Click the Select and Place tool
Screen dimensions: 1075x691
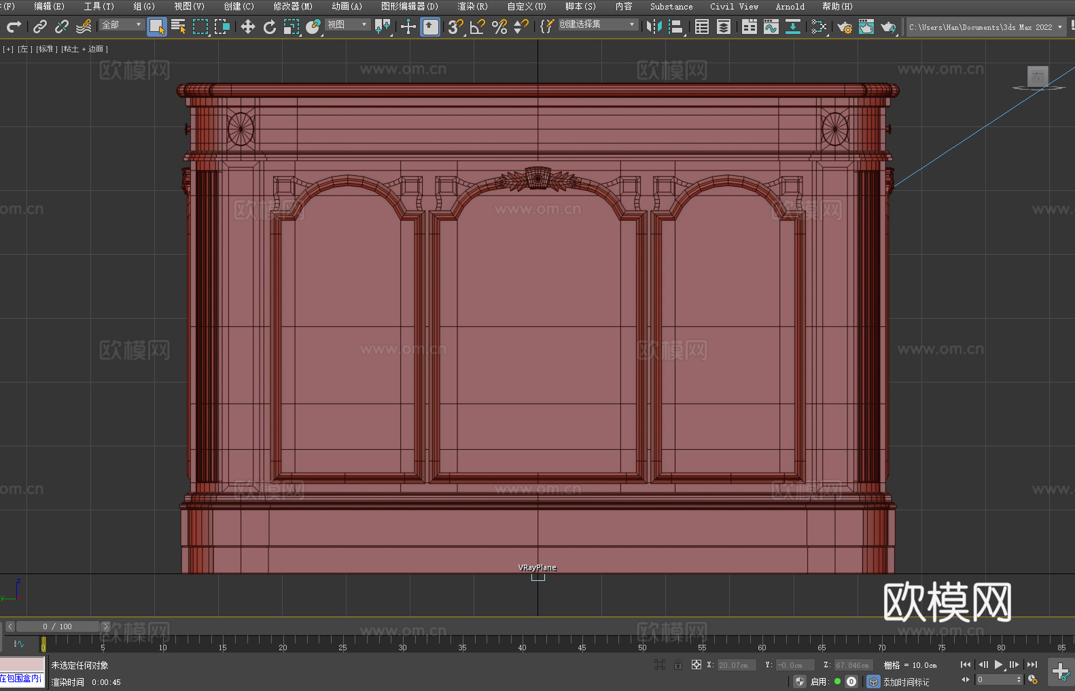[313, 26]
